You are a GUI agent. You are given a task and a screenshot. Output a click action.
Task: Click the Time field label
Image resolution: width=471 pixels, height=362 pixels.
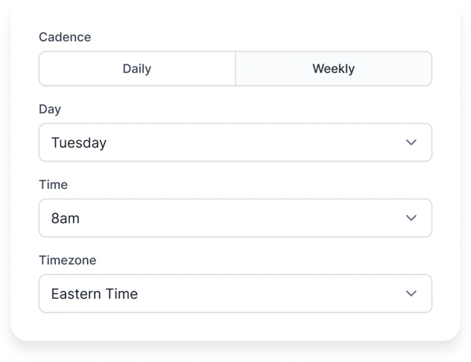tap(53, 185)
